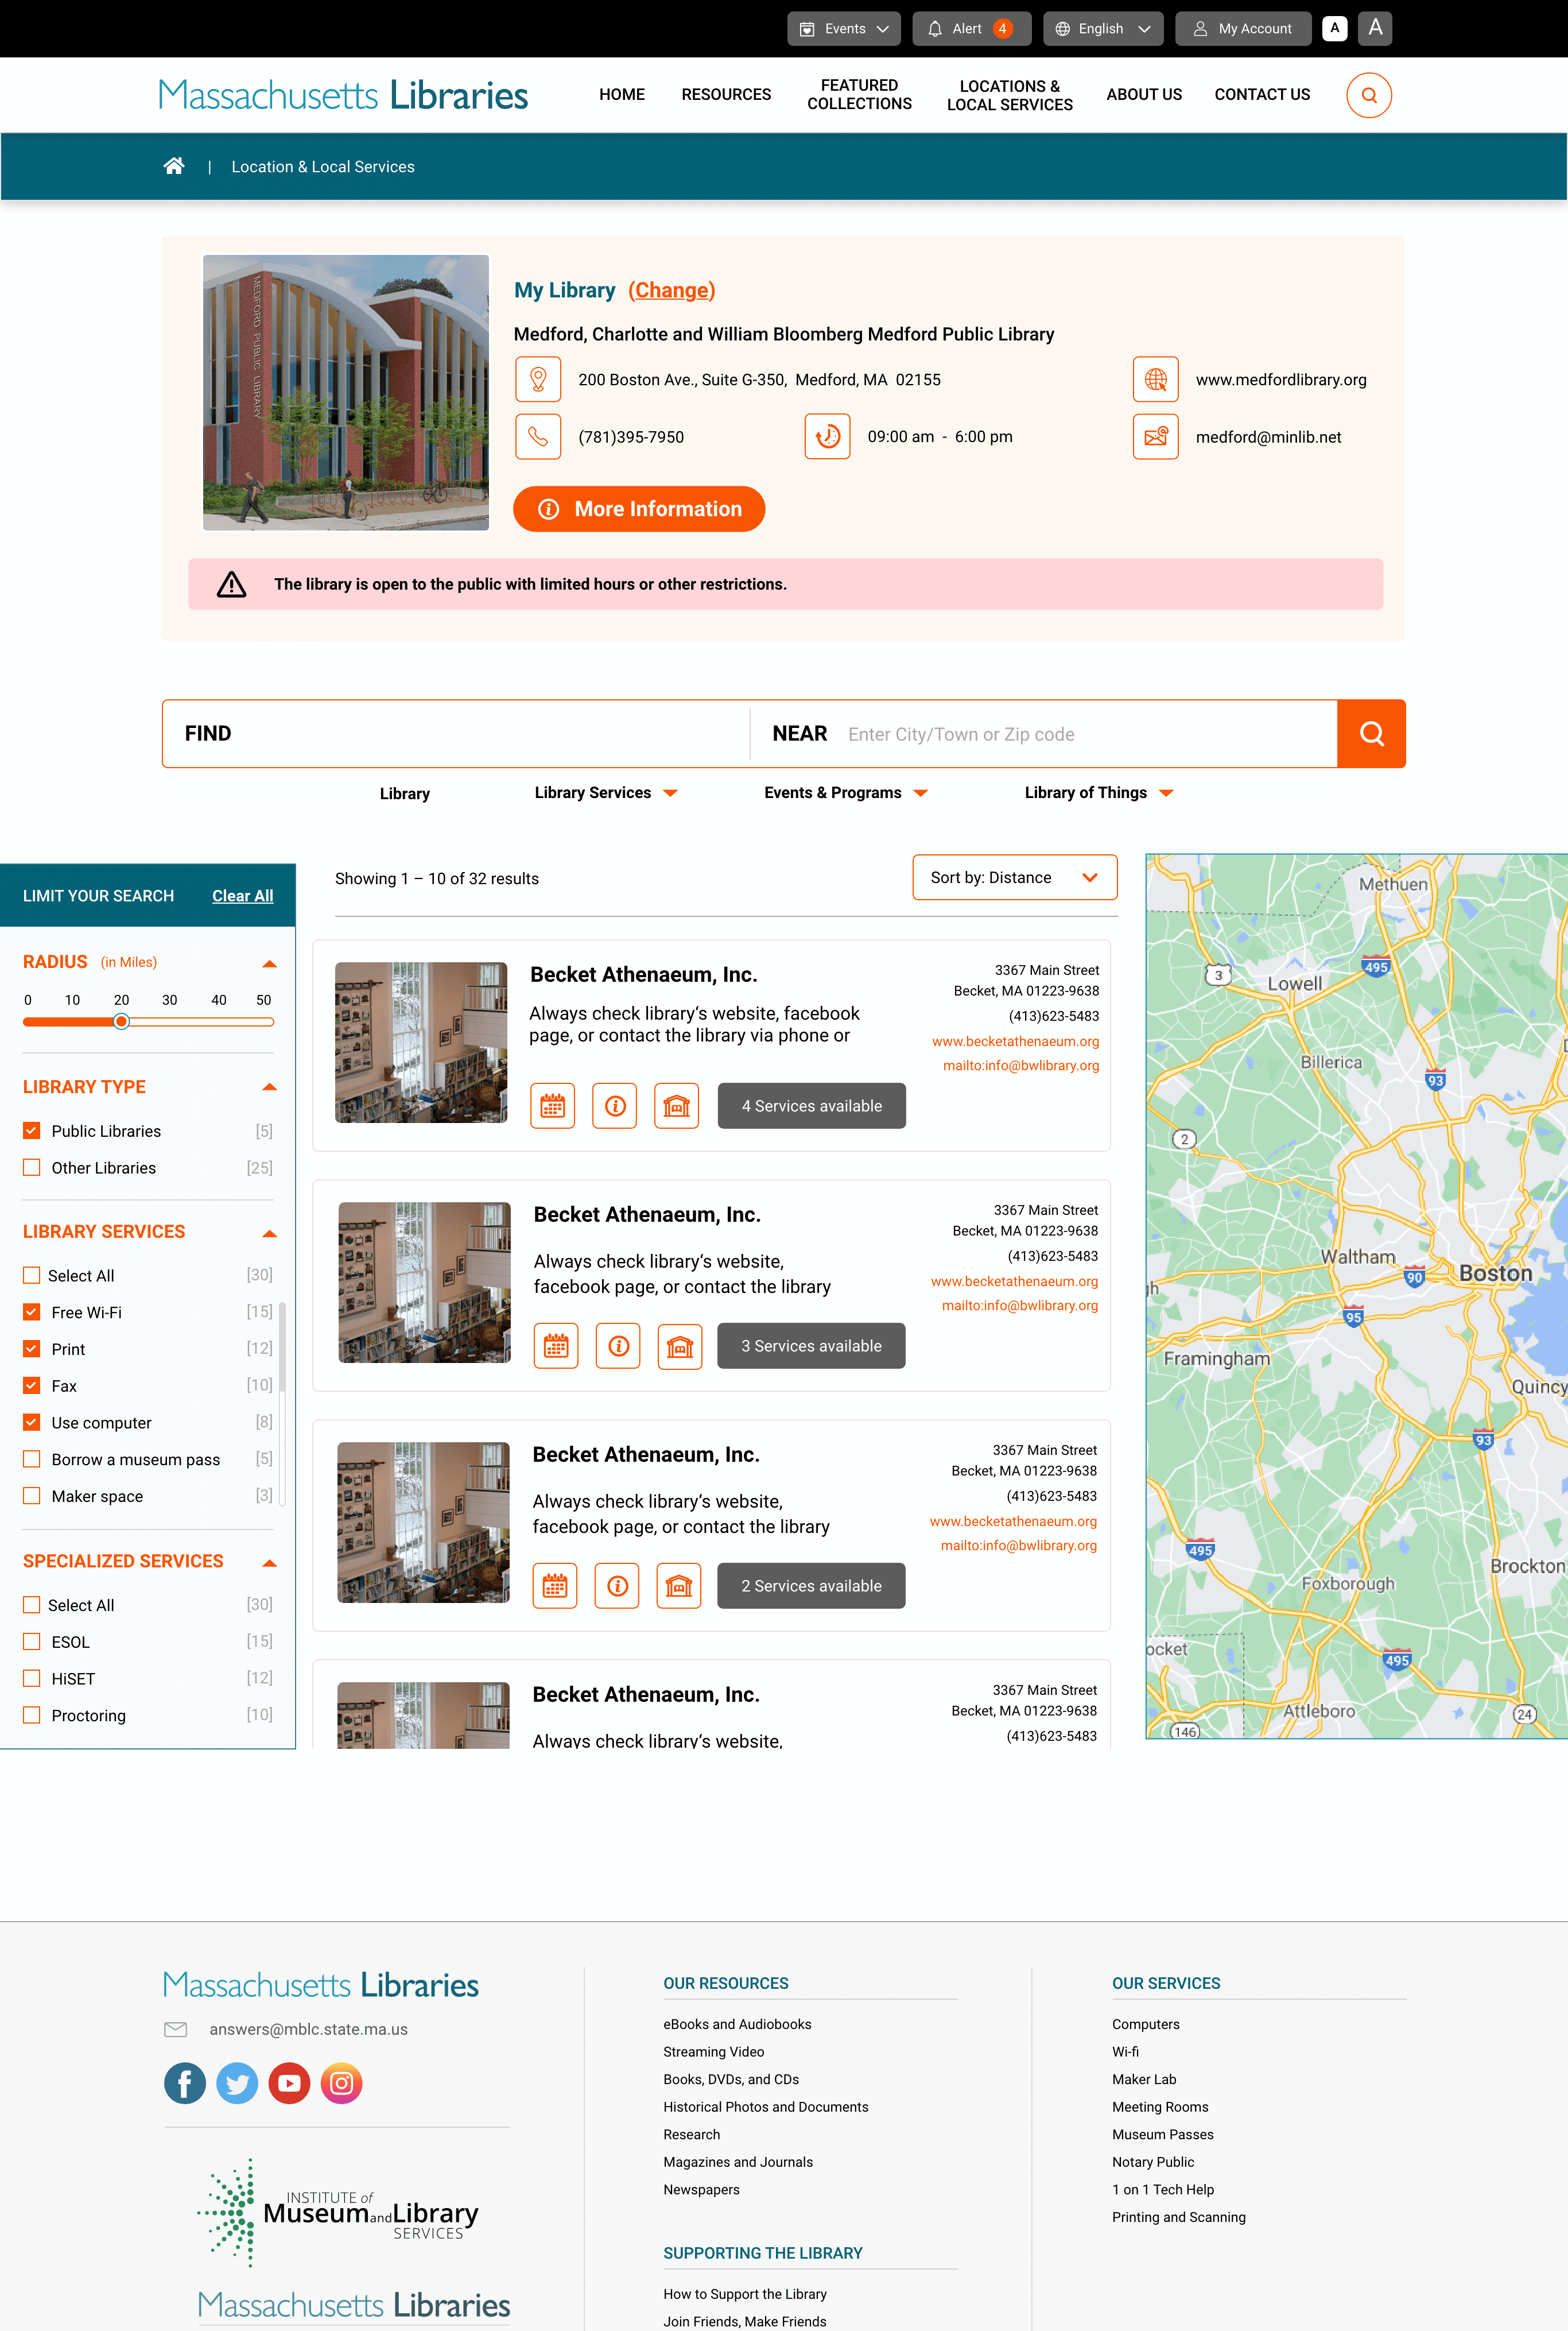Click the Clear All filters link
The height and width of the screenshot is (2331, 1568).
pos(242,896)
